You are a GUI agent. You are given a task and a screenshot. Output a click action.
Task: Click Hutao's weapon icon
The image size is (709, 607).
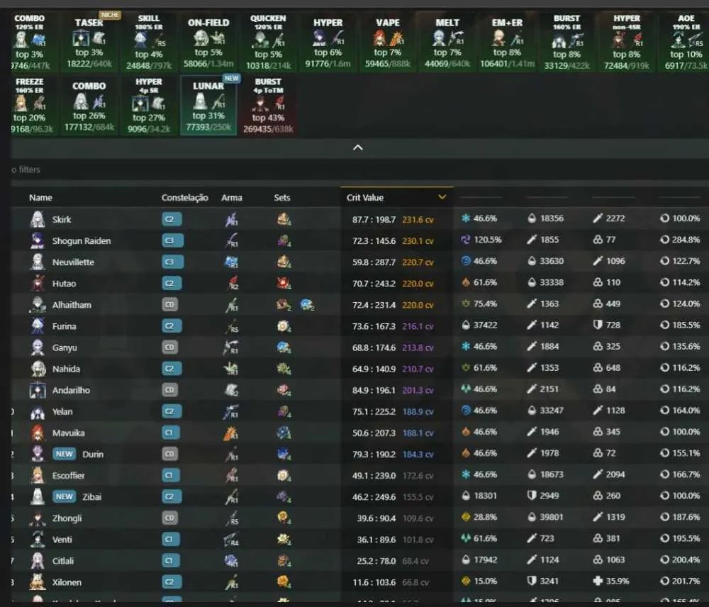click(x=232, y=283)
